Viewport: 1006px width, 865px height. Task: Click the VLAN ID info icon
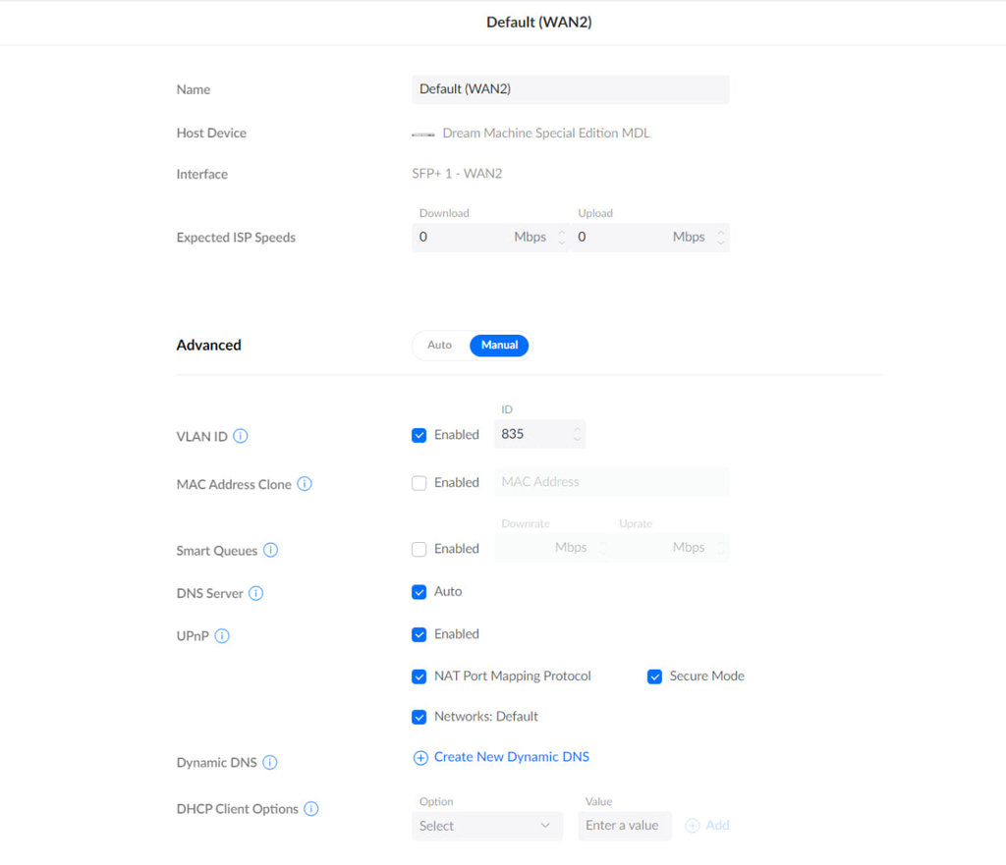tap(241, 436)
